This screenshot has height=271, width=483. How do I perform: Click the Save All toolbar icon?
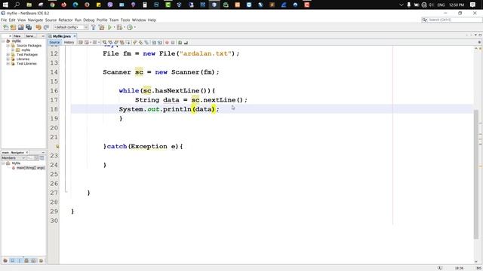click(29, 27)
